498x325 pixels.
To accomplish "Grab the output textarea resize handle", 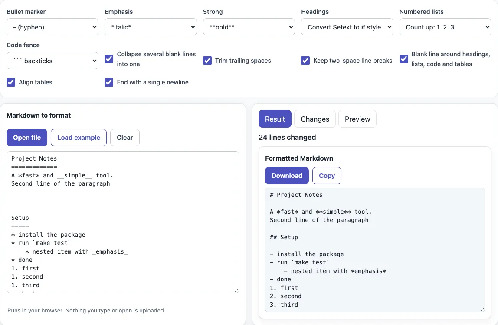I will coord(482,309).
